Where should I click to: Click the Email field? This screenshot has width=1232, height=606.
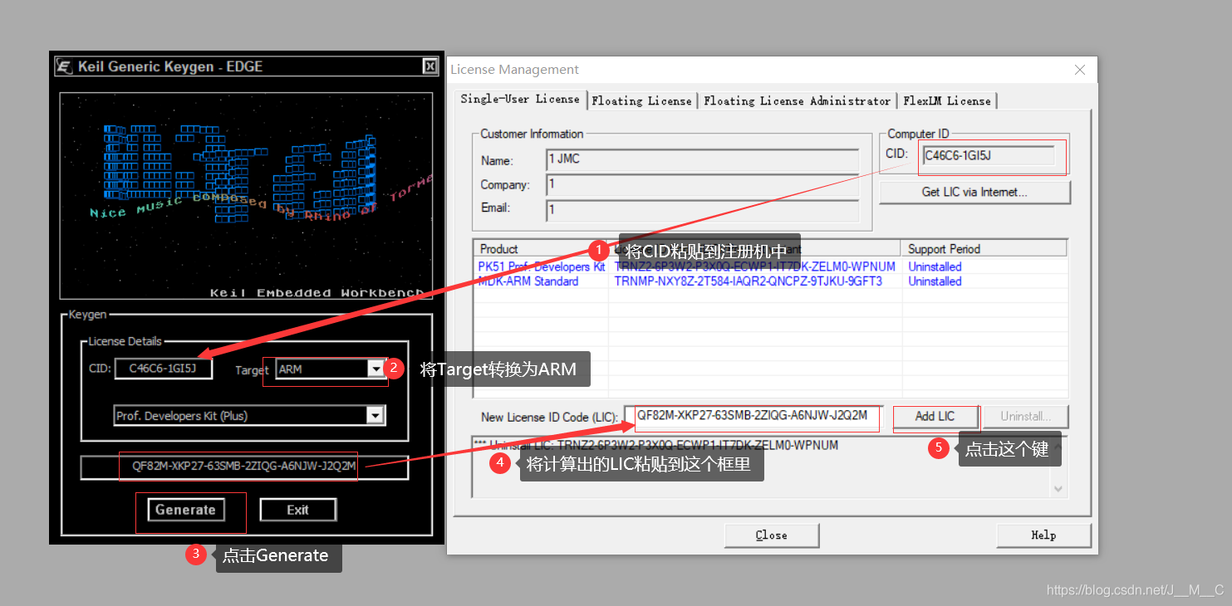click(702, 210)
